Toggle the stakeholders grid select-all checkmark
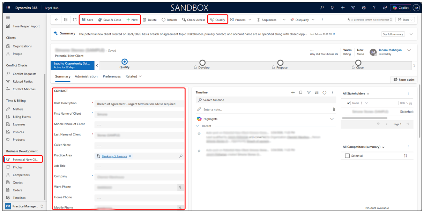This screenshot has height=213, width=424. 348,103
